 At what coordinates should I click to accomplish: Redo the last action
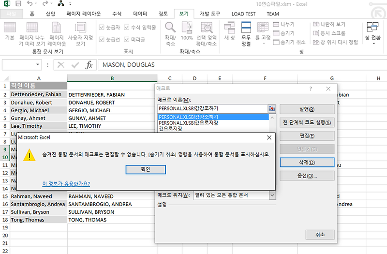(45, 3)
